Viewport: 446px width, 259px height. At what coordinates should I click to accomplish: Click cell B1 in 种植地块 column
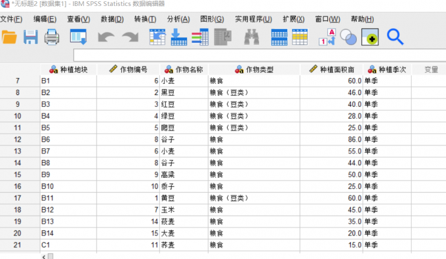pyautogui.click(x=68, y=81)
